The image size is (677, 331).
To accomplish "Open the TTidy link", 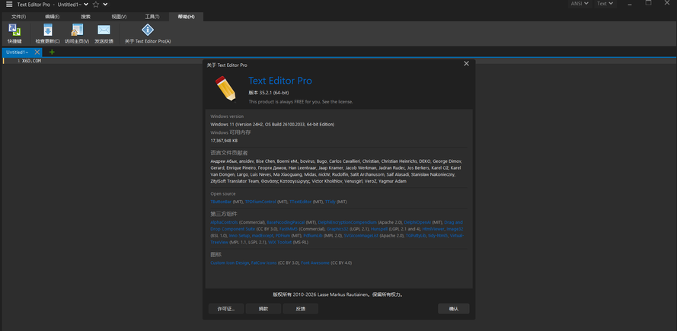I will (x=331, y=202).
